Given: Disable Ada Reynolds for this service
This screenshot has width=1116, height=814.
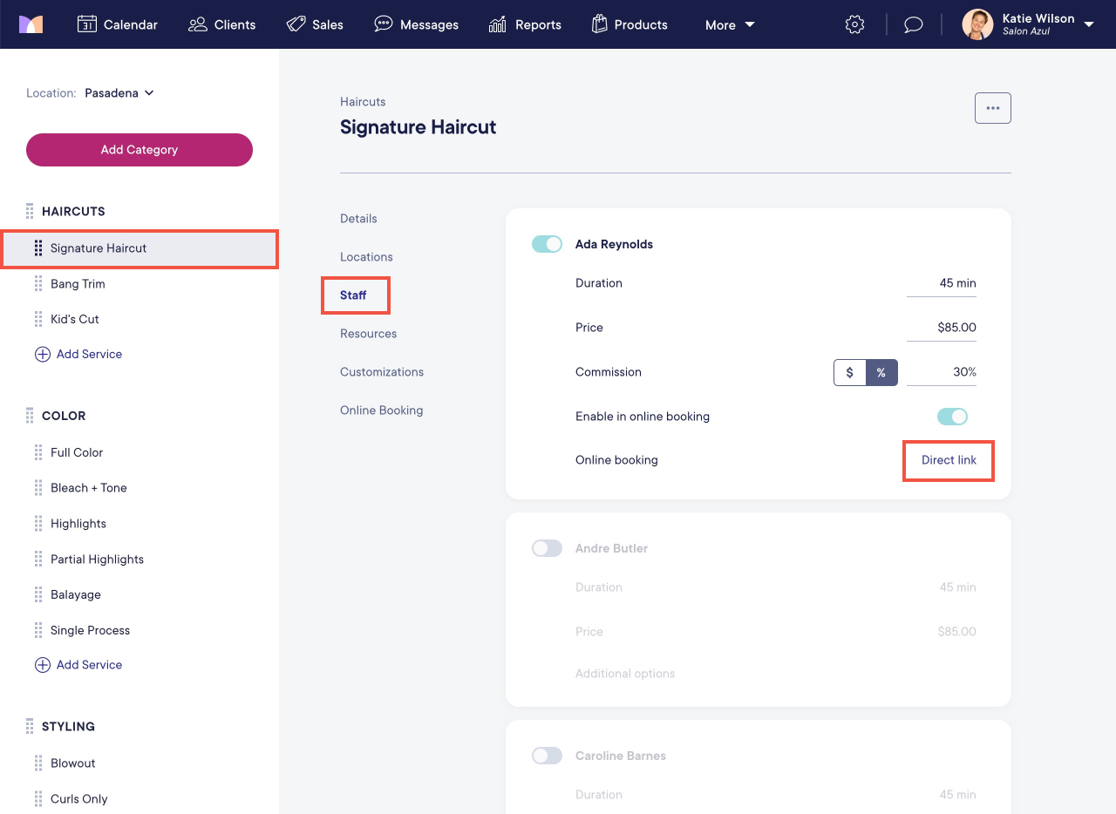Looking at the screenshot, I should pos(547,244).
